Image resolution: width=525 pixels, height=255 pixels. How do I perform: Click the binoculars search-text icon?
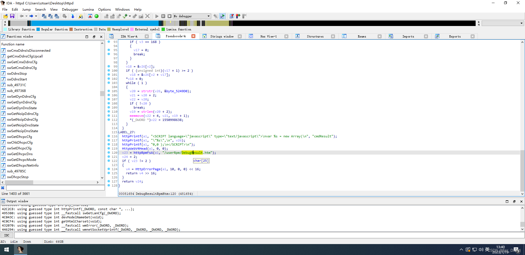point(50,16)
